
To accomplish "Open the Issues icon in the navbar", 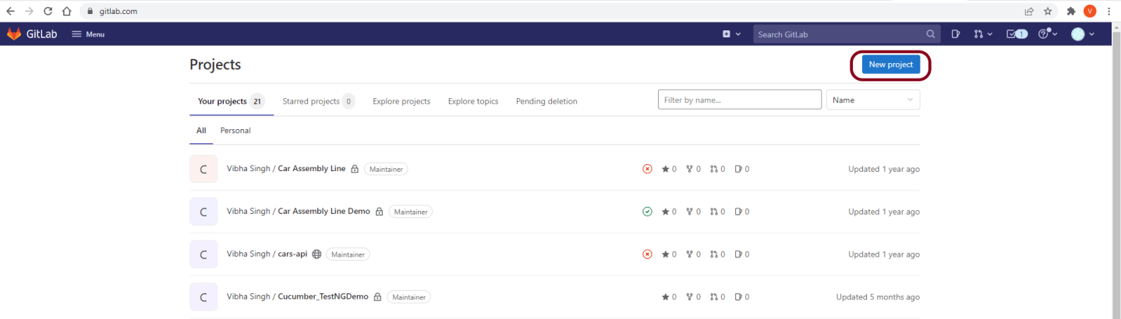I will [x=956, y=34].
